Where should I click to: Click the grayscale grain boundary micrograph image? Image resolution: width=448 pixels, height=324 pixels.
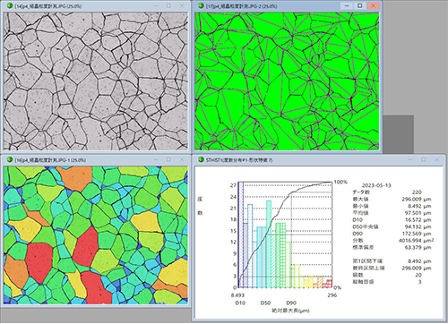pyautogui.click(x=96, y=81)
